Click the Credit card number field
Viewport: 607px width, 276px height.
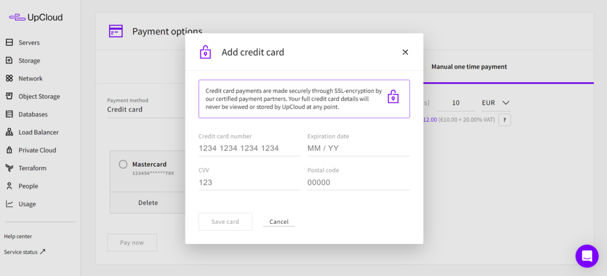[249, 148]
